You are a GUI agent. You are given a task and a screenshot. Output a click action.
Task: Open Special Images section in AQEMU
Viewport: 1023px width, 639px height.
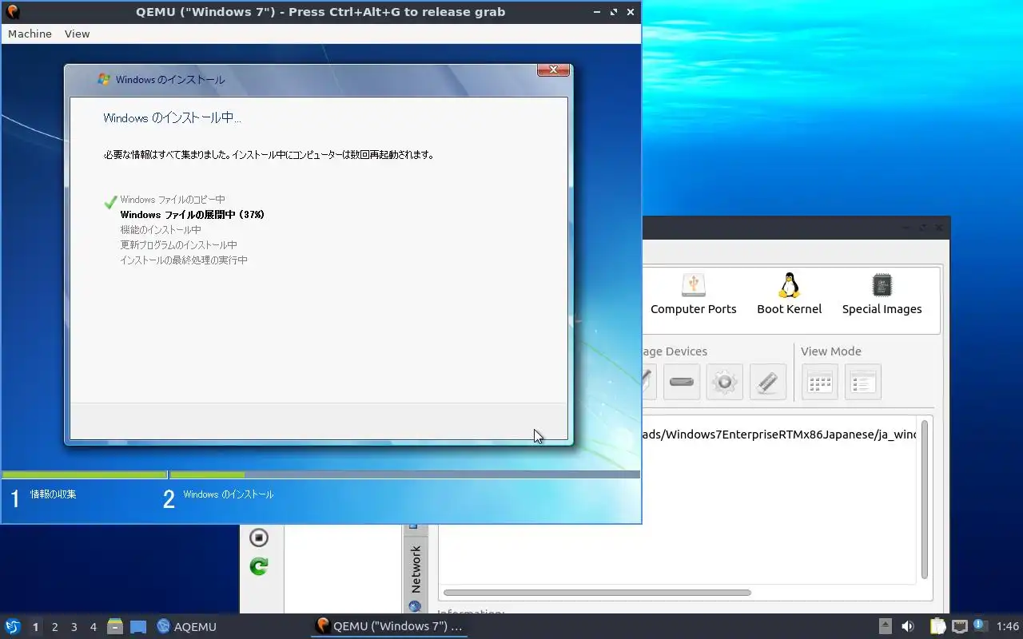pyautogui.click(x=882, y=295)
